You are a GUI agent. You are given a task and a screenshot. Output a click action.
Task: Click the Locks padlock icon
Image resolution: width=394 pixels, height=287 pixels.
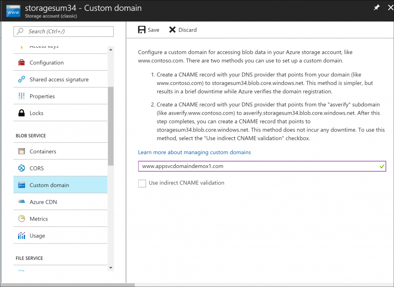click(22, 113)
